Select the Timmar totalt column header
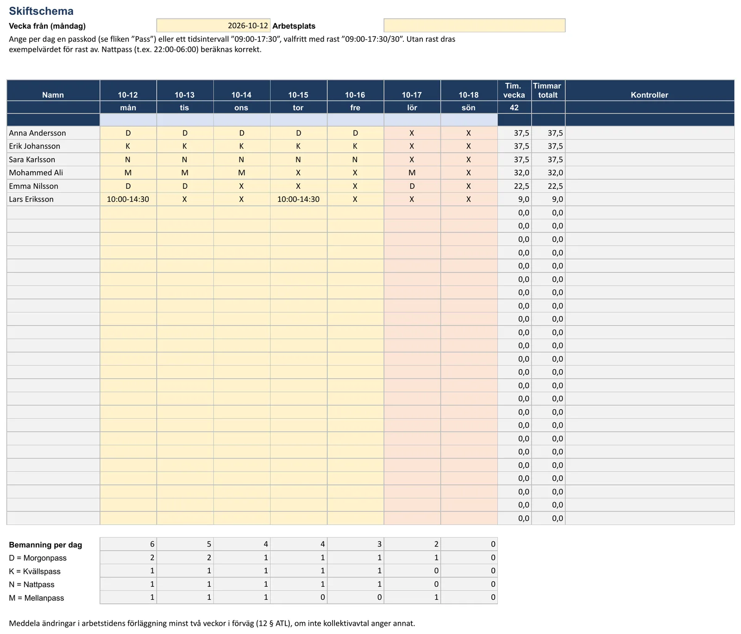Screen dimensions: 741x634 (x=548, y=90)
